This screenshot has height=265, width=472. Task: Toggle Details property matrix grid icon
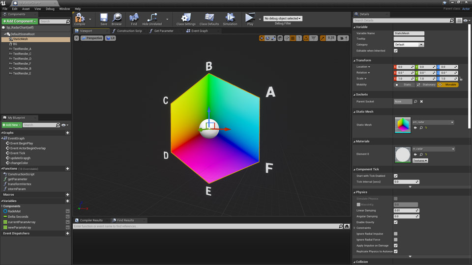click(x=459, y=21)
